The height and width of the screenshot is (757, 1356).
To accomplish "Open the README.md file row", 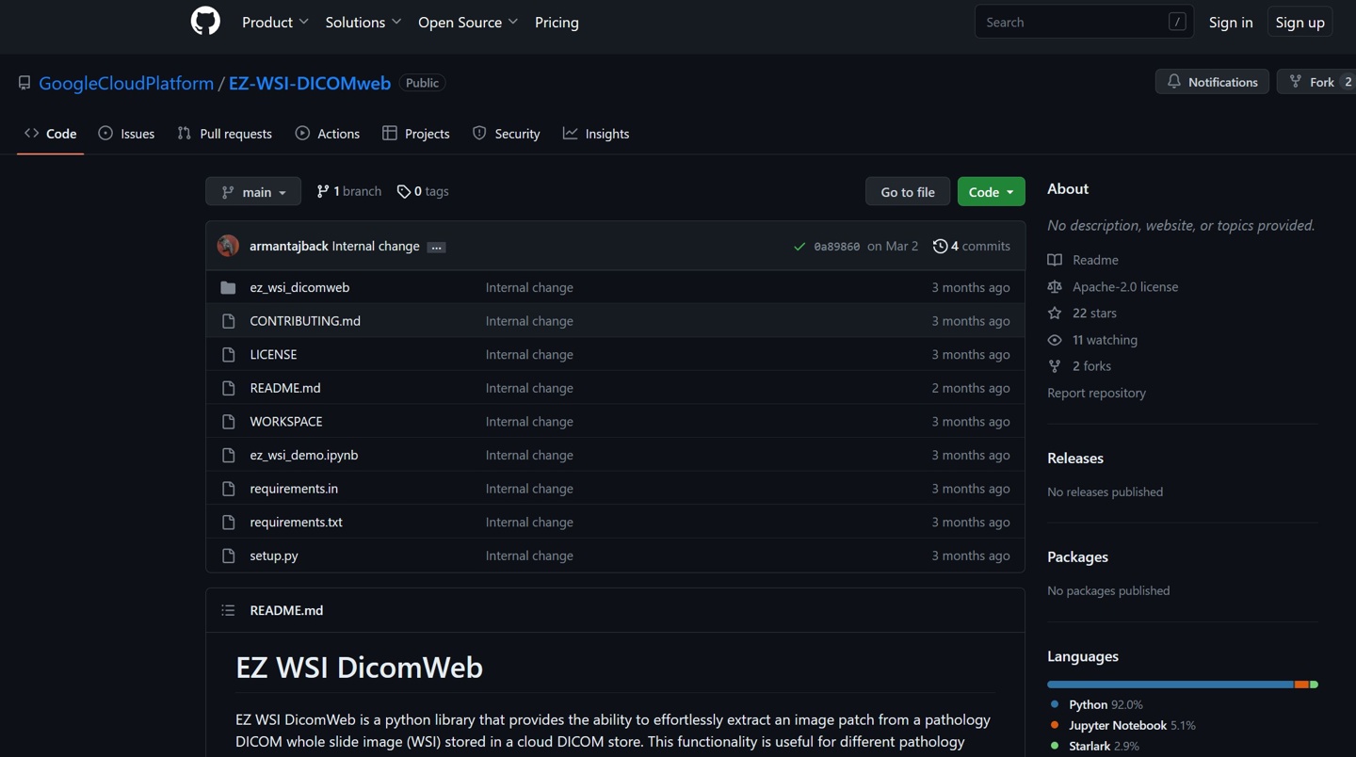I will click(615, 388).
